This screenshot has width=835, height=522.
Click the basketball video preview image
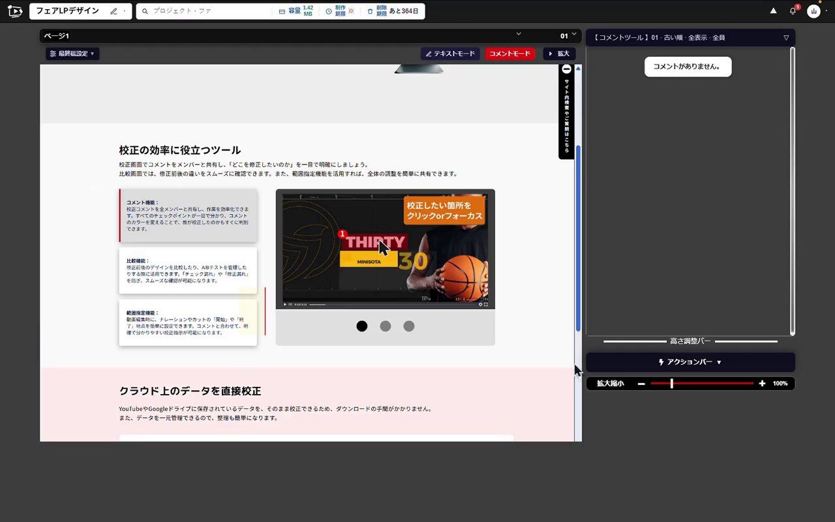click(386, 250)
